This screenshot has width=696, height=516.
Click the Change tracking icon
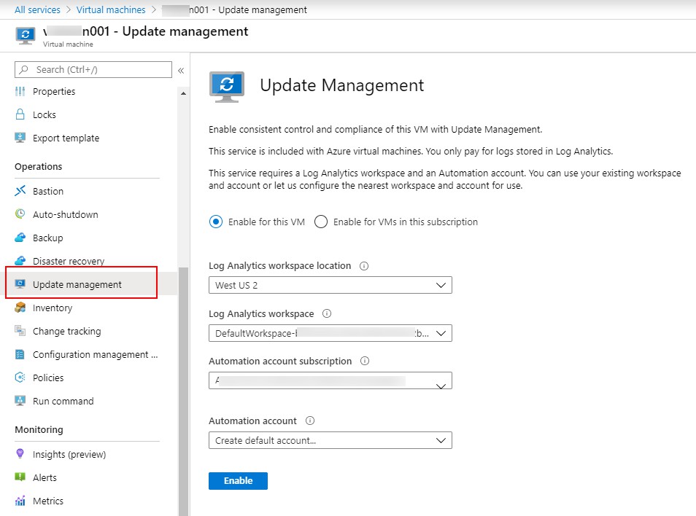pyautogui.click(x=20, y=331)
